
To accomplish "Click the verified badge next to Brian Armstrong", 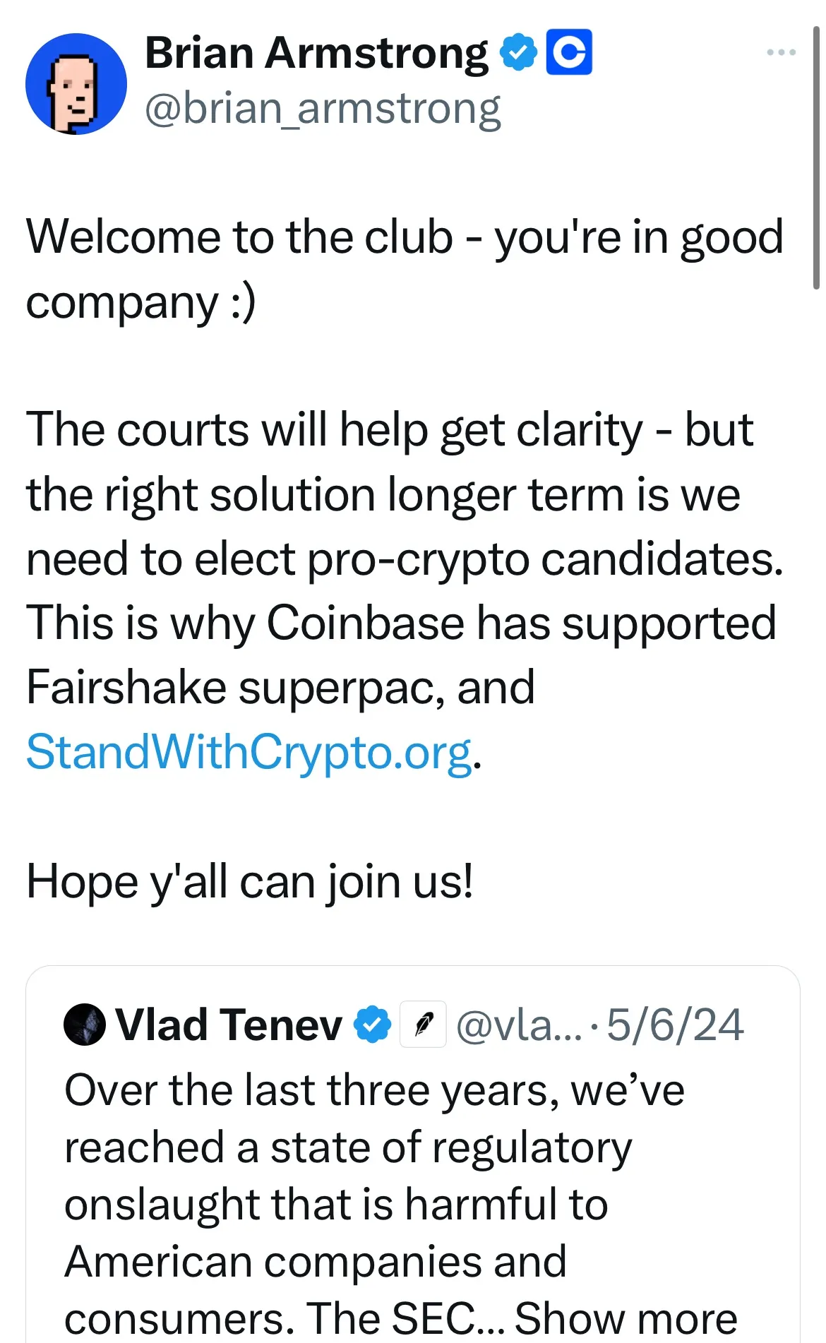I will [x=517, y=52].
